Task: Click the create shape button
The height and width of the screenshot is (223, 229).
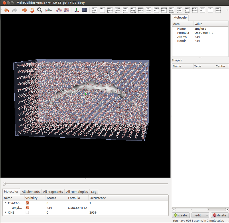Action: tap(181, 215)
